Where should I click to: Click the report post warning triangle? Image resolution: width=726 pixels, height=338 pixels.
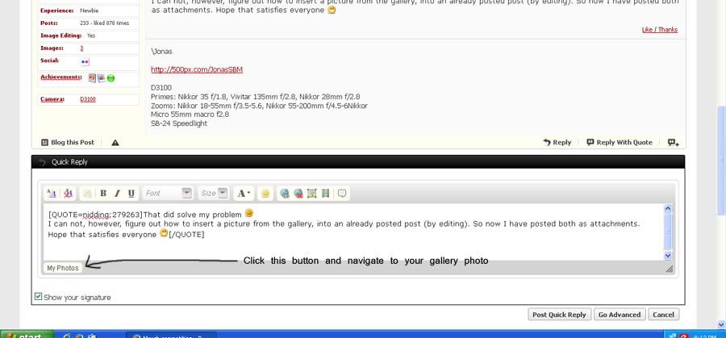pos(115,143)
